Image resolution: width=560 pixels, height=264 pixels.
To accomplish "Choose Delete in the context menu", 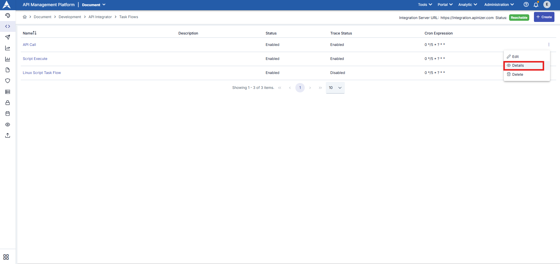I will pos(517,75).
